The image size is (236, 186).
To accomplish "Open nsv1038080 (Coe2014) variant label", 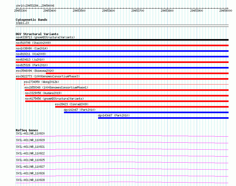I will click(x=32, y=48).
